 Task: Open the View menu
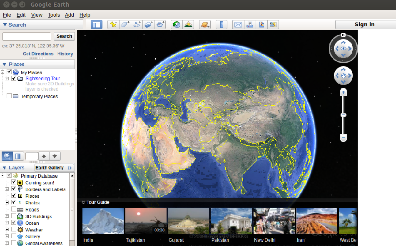pos(37,15)
